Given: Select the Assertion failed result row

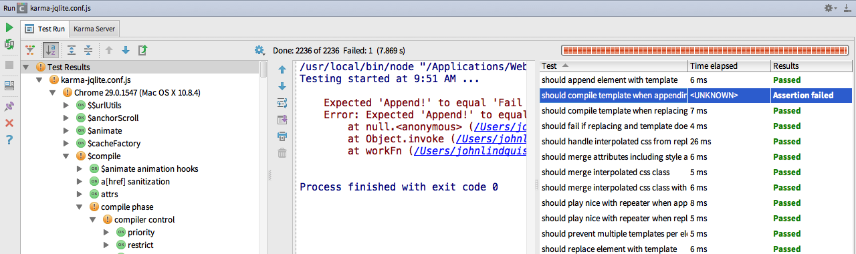Looking at the screenshot, I should tap(695, 96).
